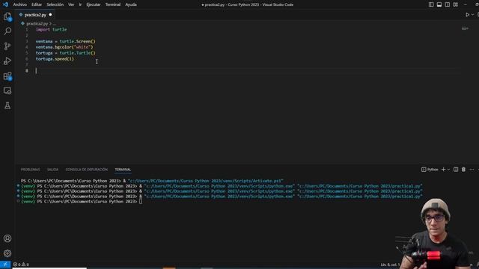479x269 pixels.
Task: Click the ventana = turtle.Screen() line
Action: [x=65, y=41]
